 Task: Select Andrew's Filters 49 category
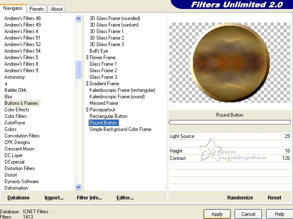pyautogui.click(x=22, y=25)
